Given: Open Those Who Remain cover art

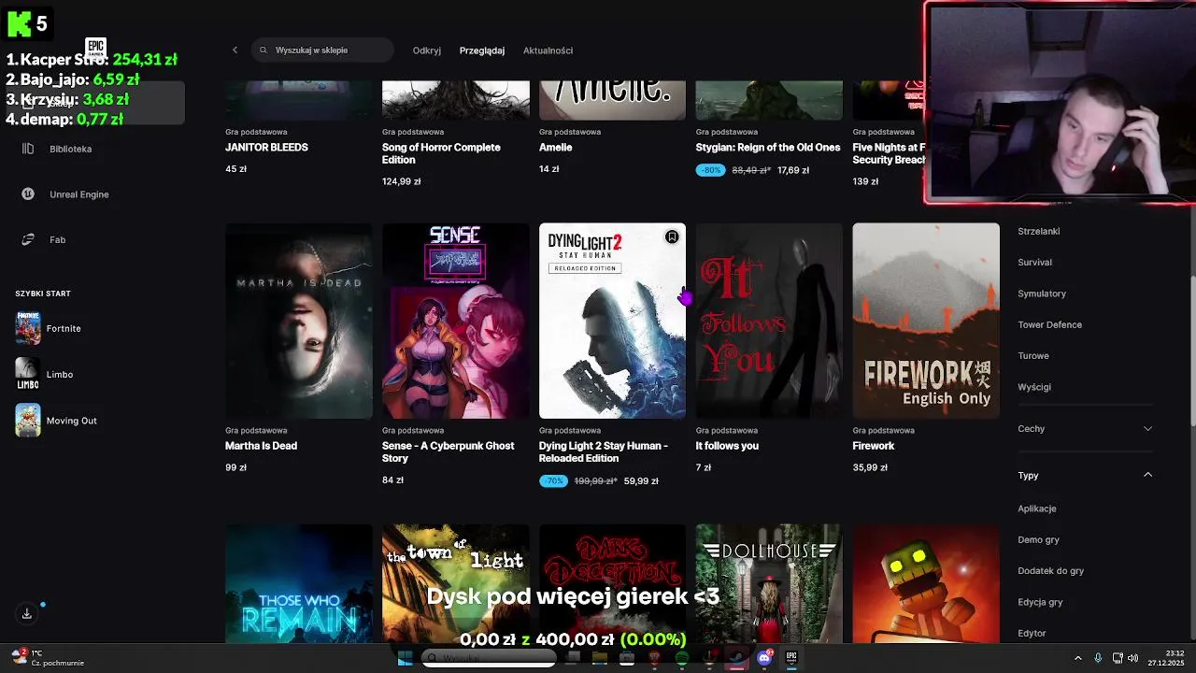Looking at the screenshot, I should pyautogui.click(x=298, y=583).
